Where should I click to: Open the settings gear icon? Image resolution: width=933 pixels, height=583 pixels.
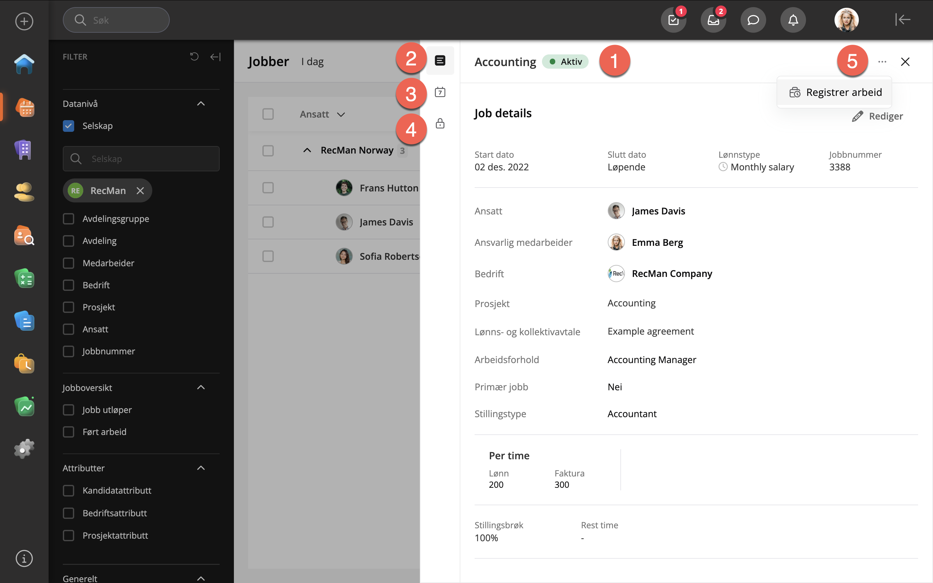click(24, 449)
